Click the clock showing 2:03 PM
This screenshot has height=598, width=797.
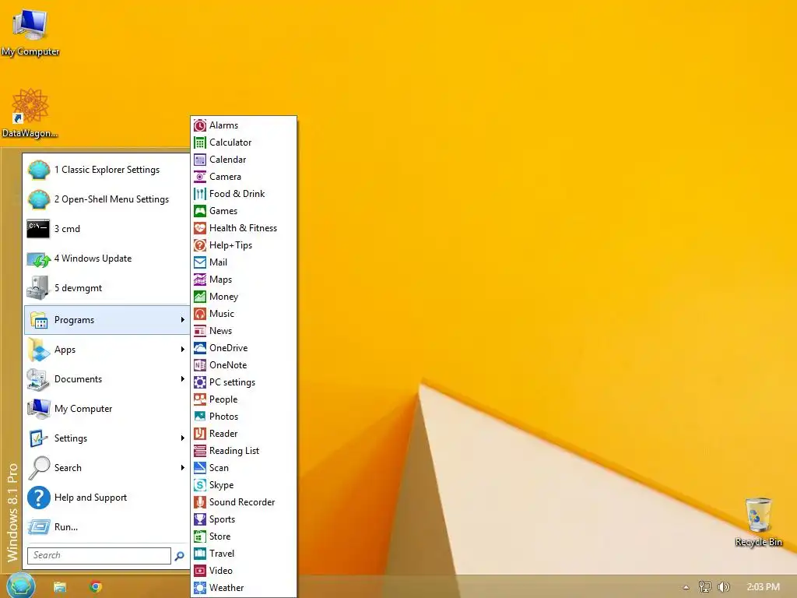[763, 587]
